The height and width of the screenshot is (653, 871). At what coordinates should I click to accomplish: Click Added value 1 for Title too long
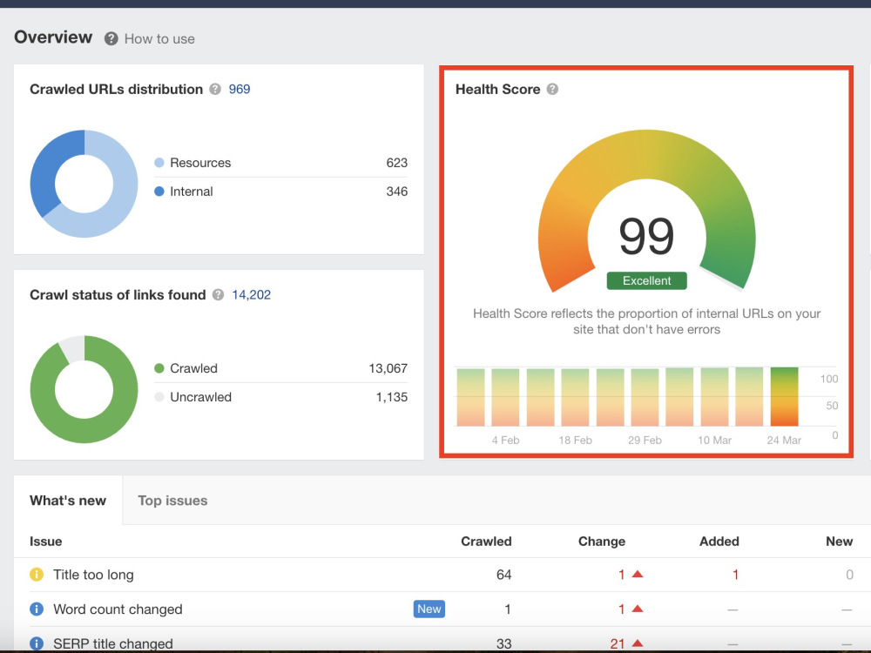(x=735, y=575)
